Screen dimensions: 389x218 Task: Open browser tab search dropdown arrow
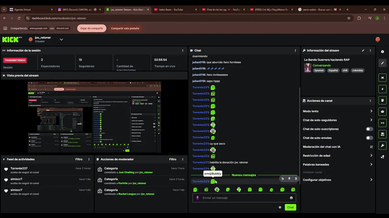(4, 9)
